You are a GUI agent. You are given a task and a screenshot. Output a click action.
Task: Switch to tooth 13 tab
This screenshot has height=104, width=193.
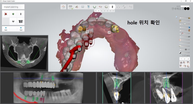click(x=96, y=11)
